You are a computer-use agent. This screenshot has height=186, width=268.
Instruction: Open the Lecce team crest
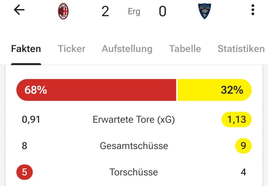click(x=204, y=12)
